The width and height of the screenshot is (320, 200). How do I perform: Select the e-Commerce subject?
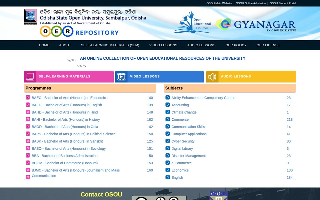click(x=181, y=163)
